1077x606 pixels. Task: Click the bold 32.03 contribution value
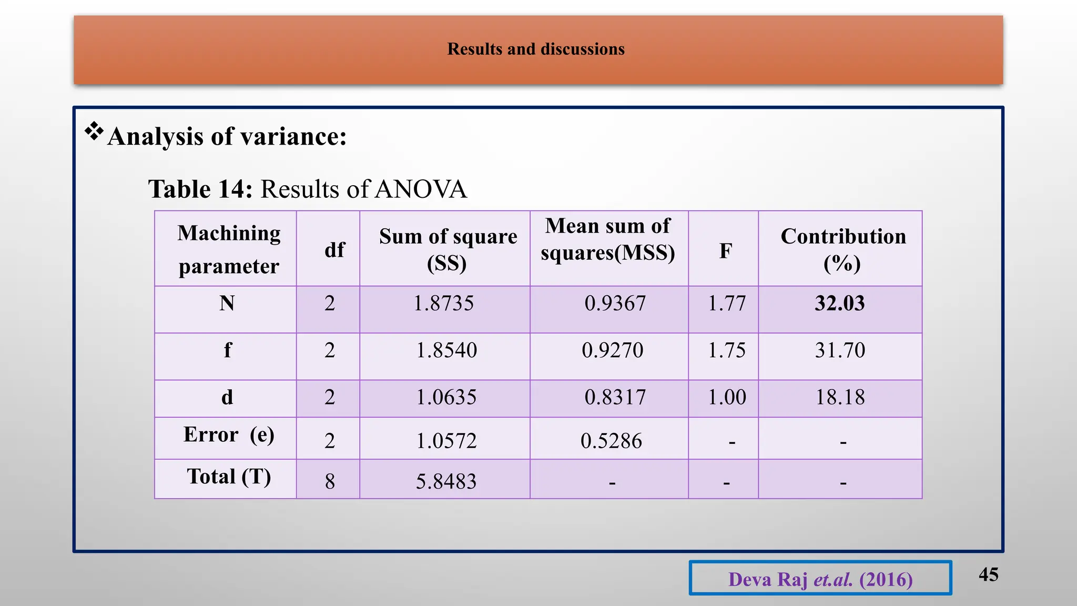coord(839,304)
